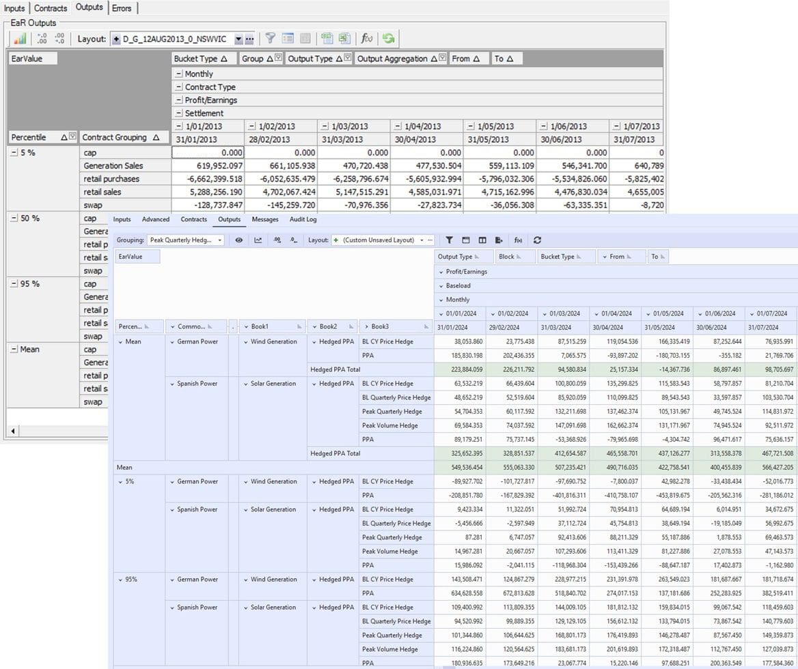Open the Custom Unsaved Layout dropdown
Viewport: 798px width, 669px height.
coord(422,240)
